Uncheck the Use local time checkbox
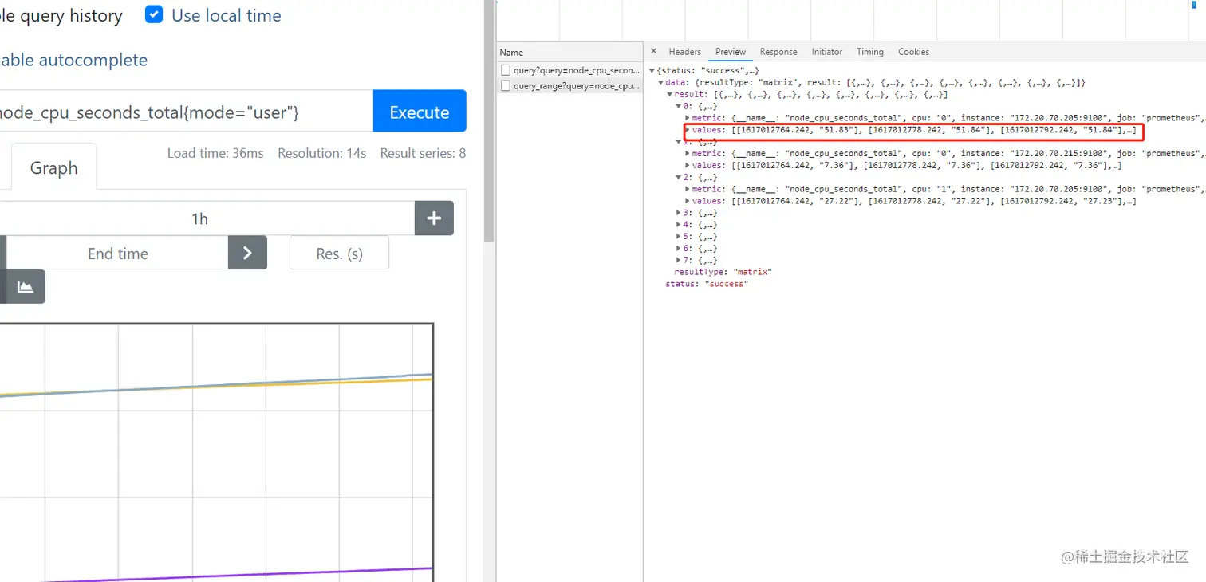1206x582 pixels. (x=154, y=14)
